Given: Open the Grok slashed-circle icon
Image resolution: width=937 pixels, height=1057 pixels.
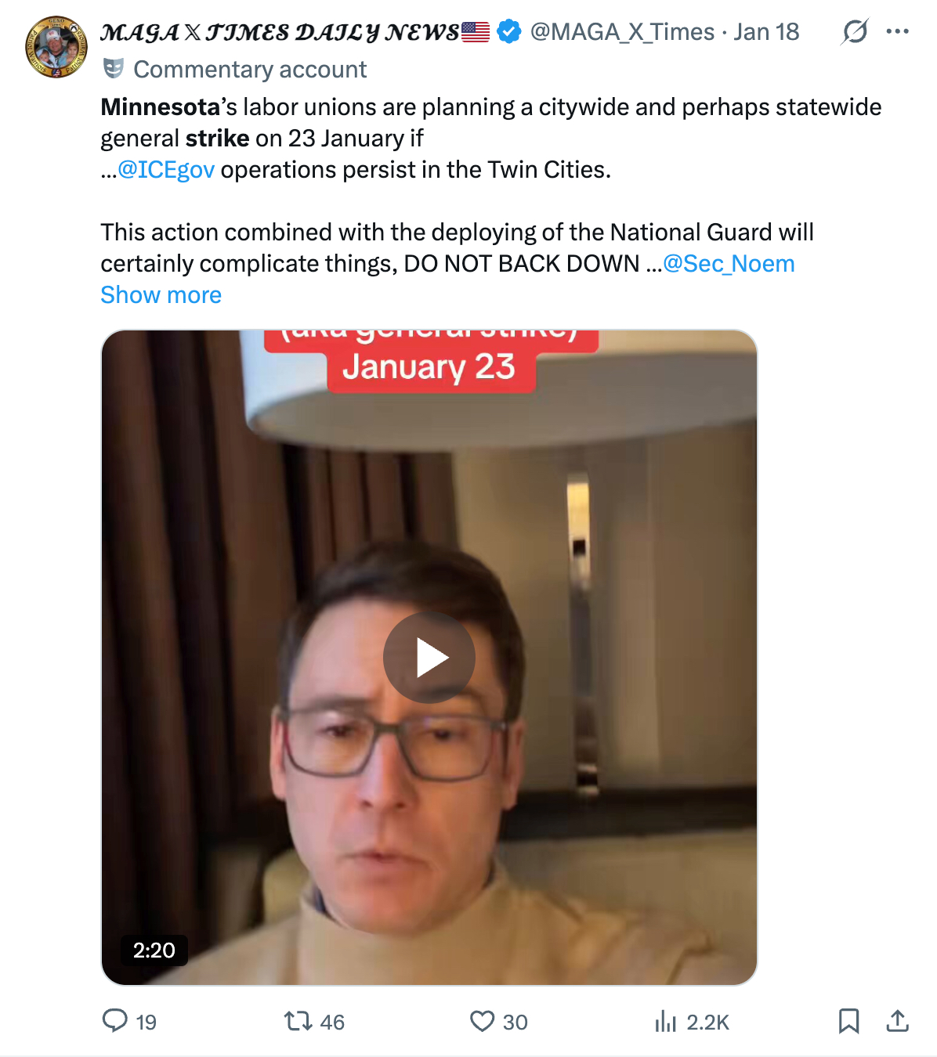Looking at the screenshot, I should [x=855, y=32].
